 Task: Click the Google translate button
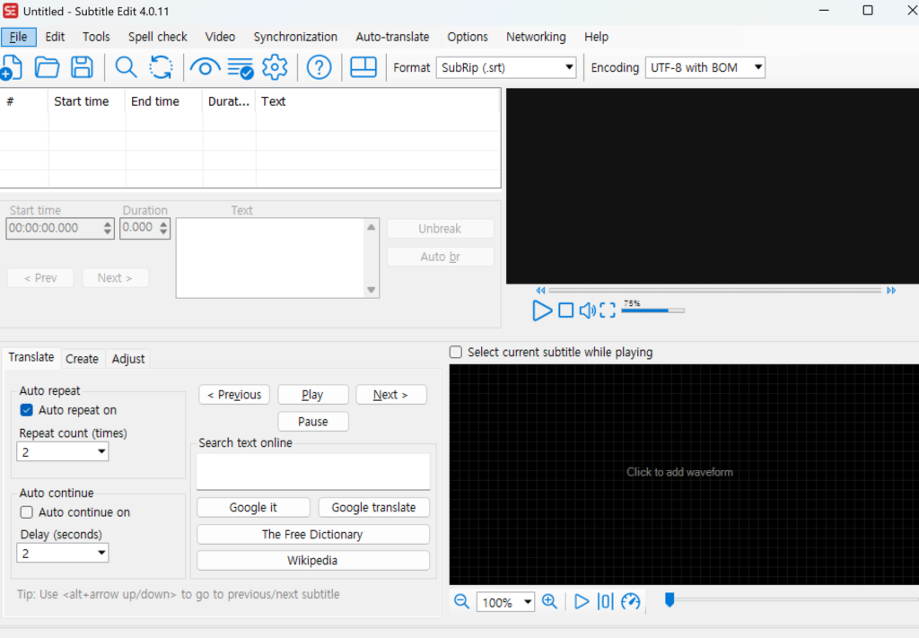point(374,507)
